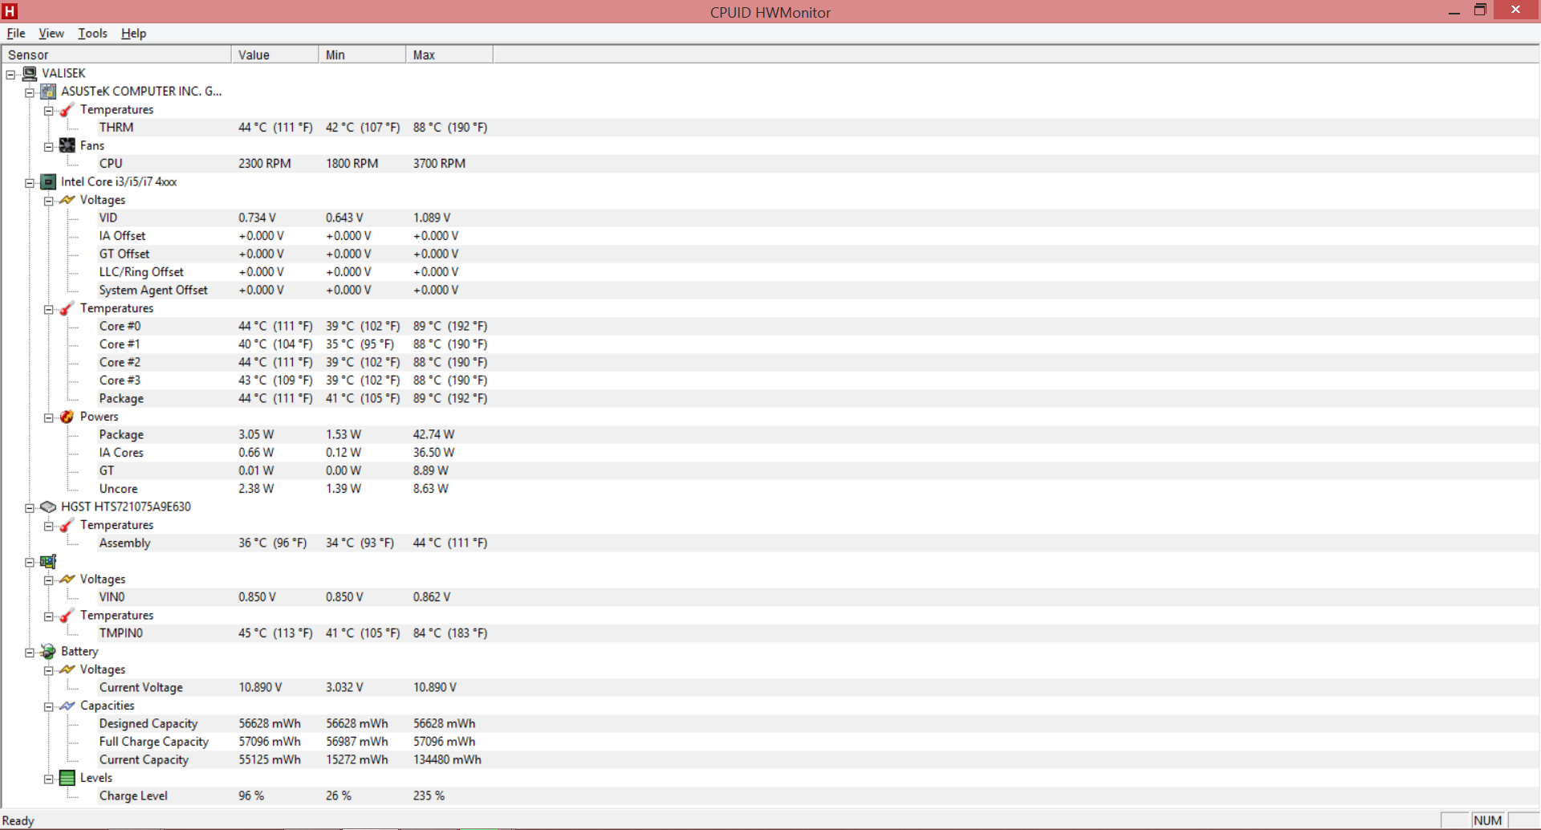The height and width of the screenshot is (830, 1541).
Task: Click the Powers flame icon
Action: 67,417
